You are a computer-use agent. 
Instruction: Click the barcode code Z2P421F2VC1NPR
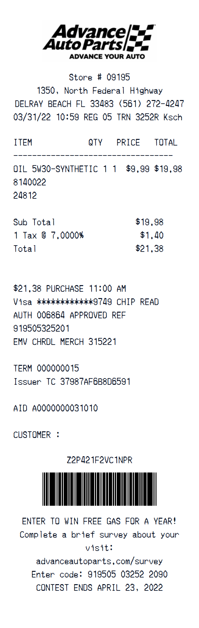(99, 460)
